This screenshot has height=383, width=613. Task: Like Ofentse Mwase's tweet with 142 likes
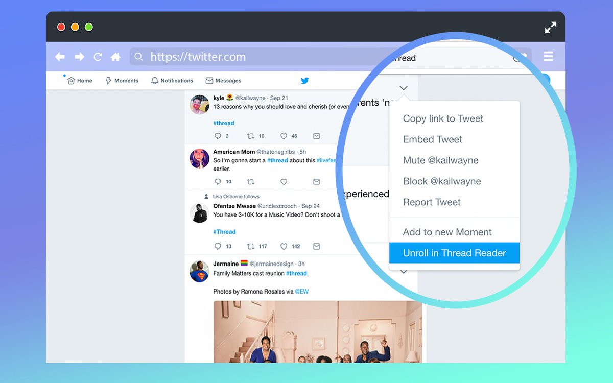pos(284,246)
